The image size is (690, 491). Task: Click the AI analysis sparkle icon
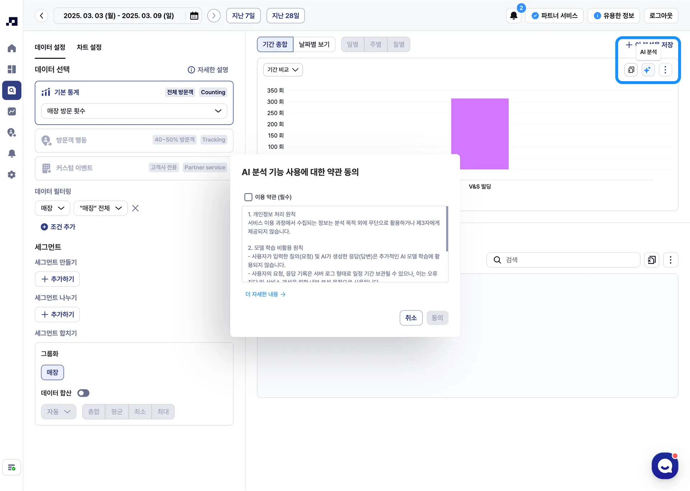[648, 70]
